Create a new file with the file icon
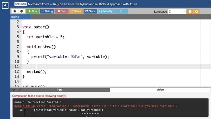This screenshot has height=119, width=211. (15, 11)
